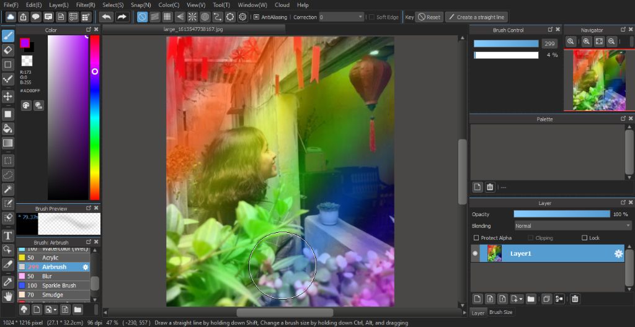Zoom out on Navigator panel
635x327 pixels.
611,41
